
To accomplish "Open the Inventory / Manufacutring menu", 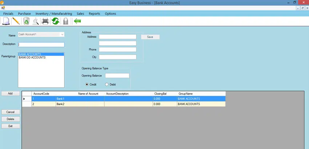I will [x=53, y=14].
